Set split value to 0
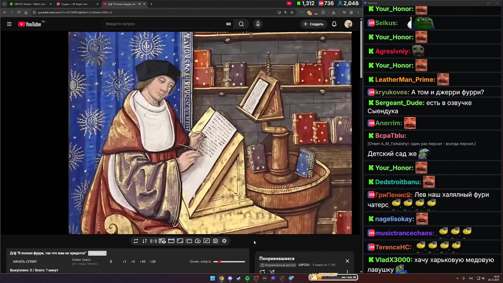 (x=111, y=262)
